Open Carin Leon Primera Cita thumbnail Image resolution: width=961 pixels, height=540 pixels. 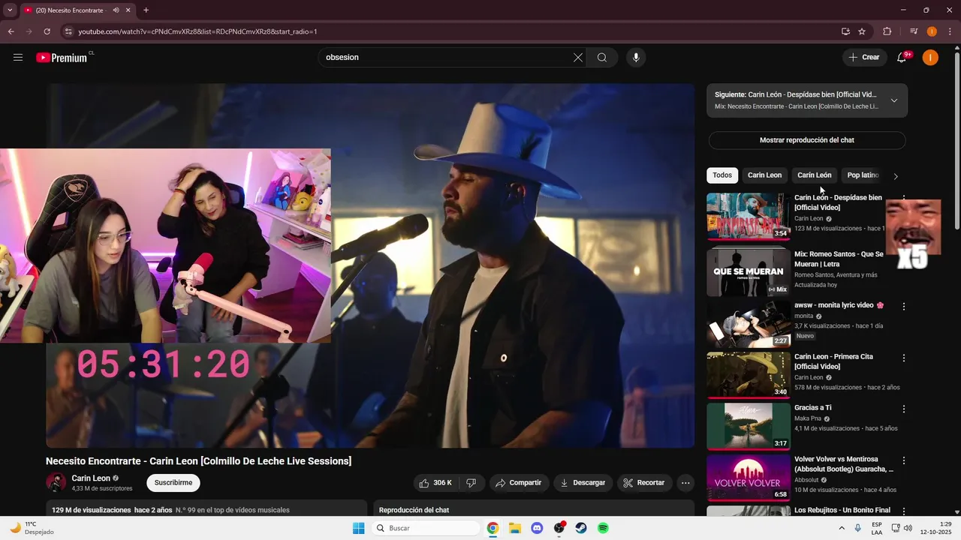749,376
